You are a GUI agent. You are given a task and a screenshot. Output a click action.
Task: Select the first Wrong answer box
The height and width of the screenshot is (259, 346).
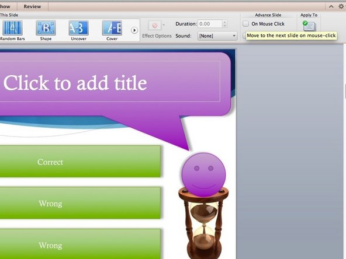click(x=80, y=203)
